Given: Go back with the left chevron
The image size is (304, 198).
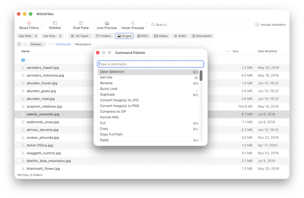Looking at the screenshot, I should coord(19,44).
